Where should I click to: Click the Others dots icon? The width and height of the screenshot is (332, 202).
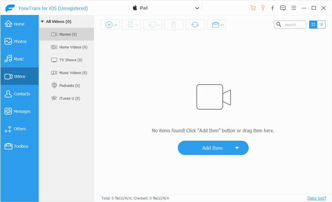(x=8, y=129)
